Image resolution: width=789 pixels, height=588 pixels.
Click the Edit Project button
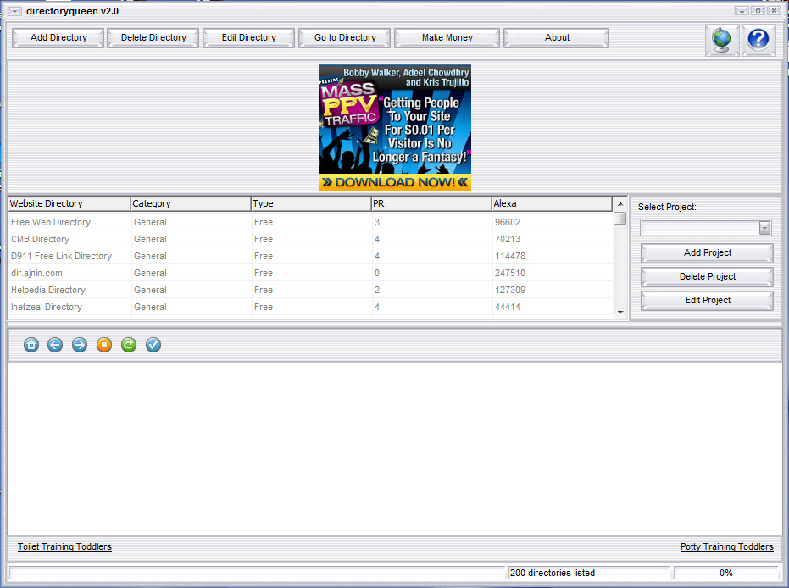[707, 300]
